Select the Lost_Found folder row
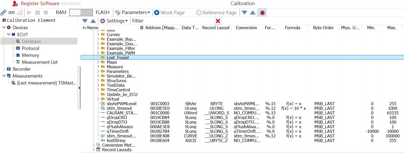Viewport: 404px width, 153px height. 242,58
